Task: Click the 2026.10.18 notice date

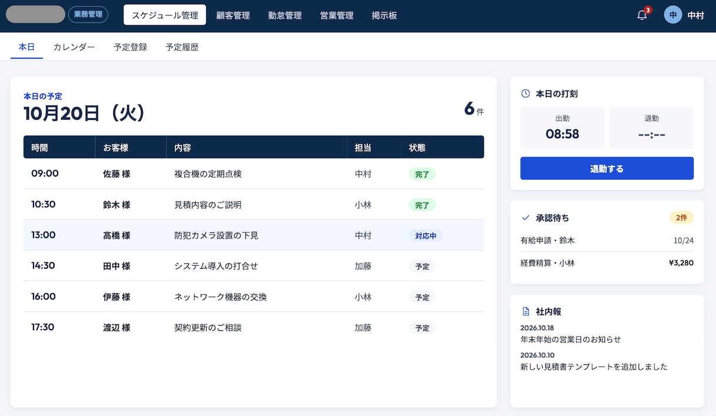Action: tap(537, 328)
